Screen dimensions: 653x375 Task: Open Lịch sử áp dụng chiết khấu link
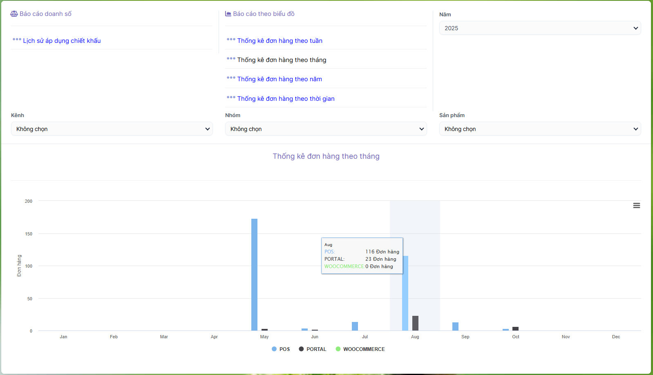(x=62, y=41)
